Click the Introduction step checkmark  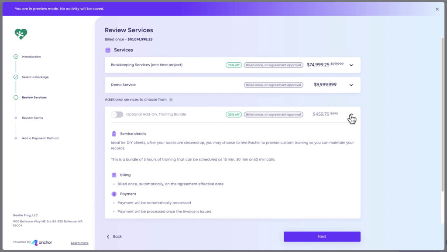[x=15, y=56]
